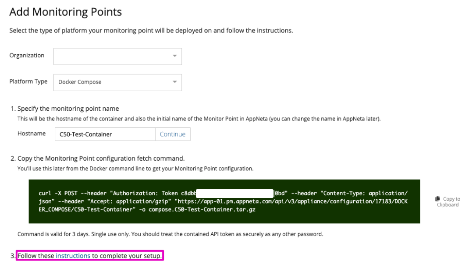
Task: Click the 'Add Monitoring Points' heading
Action: [65, 12]
